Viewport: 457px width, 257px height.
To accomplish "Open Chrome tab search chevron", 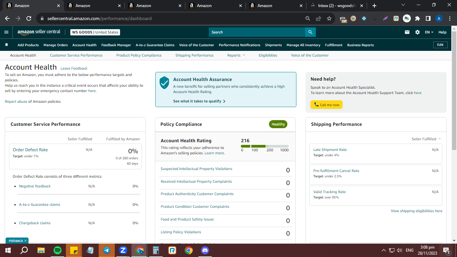I will coord(403,5).
